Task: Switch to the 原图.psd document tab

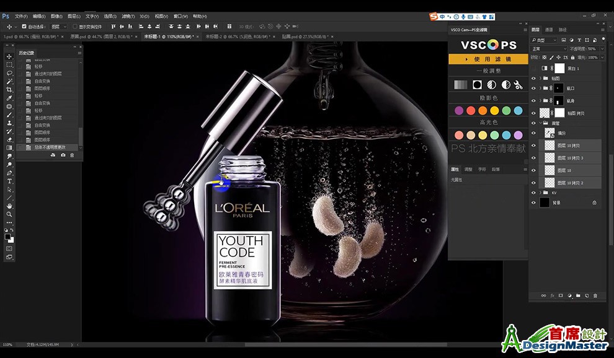Action: point(102,37)
